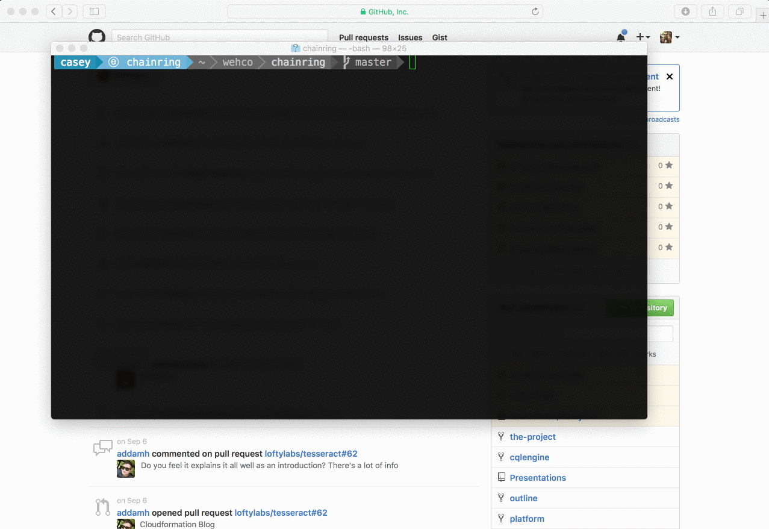Click the green New repository button edge
The width and height of the screenshot is (769, 529).
click(x=660, y=308)
